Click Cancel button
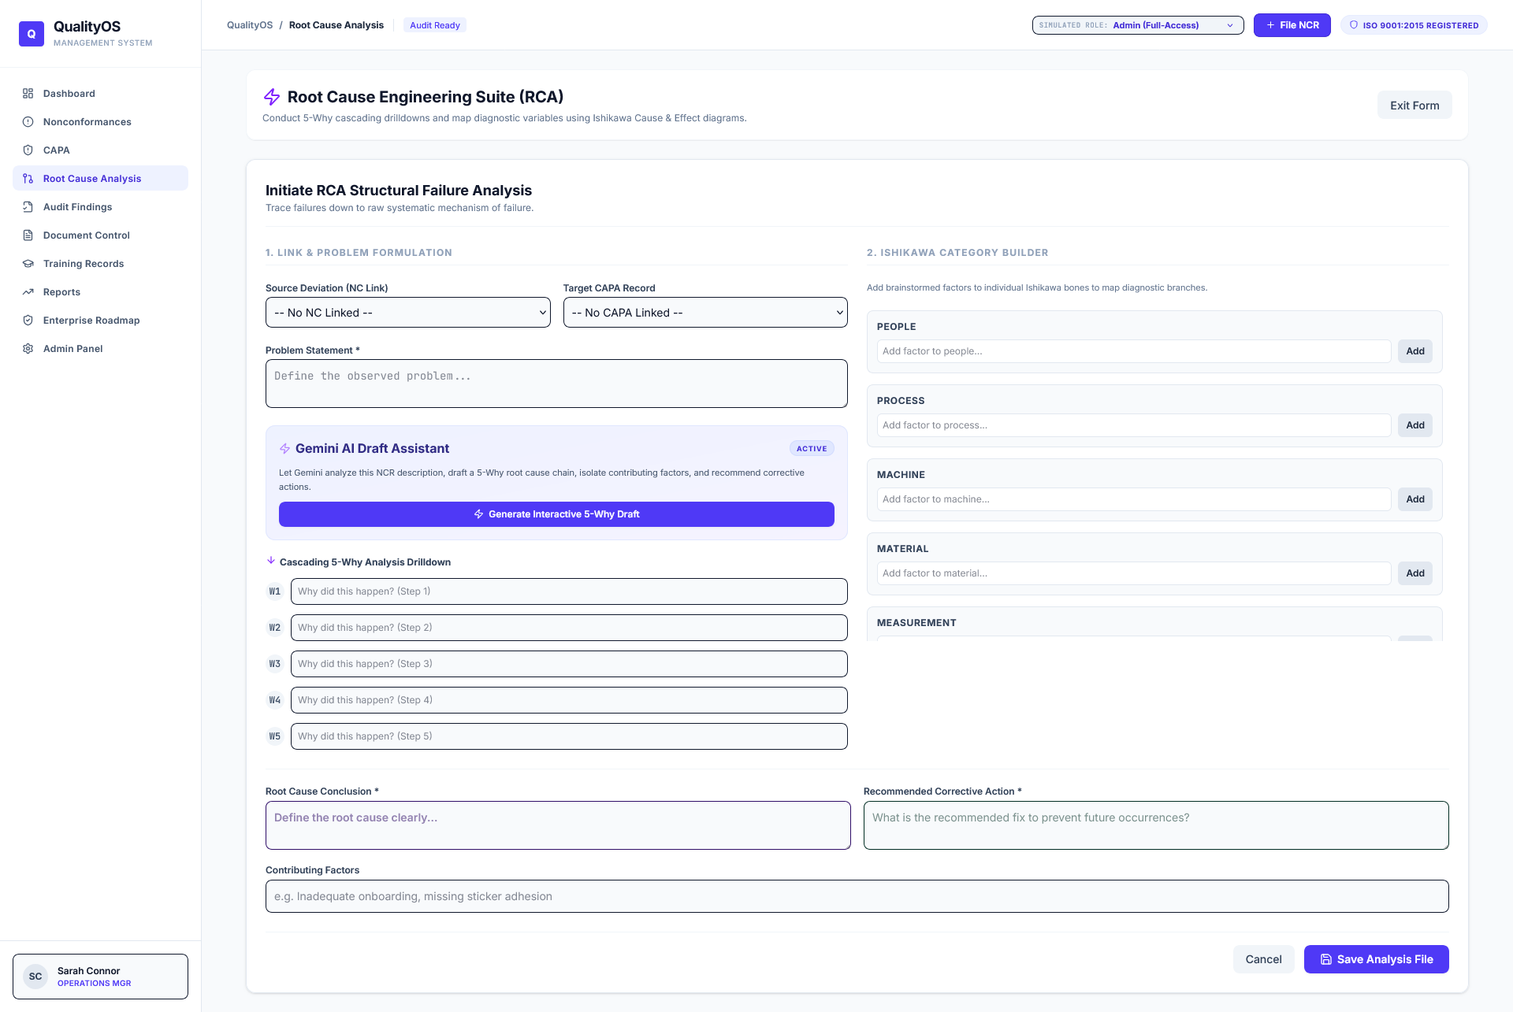 1263,959
